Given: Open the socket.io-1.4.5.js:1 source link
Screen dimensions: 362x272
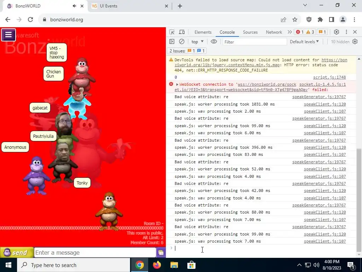Looking at the screenshot, I should (x=322, y=84).
